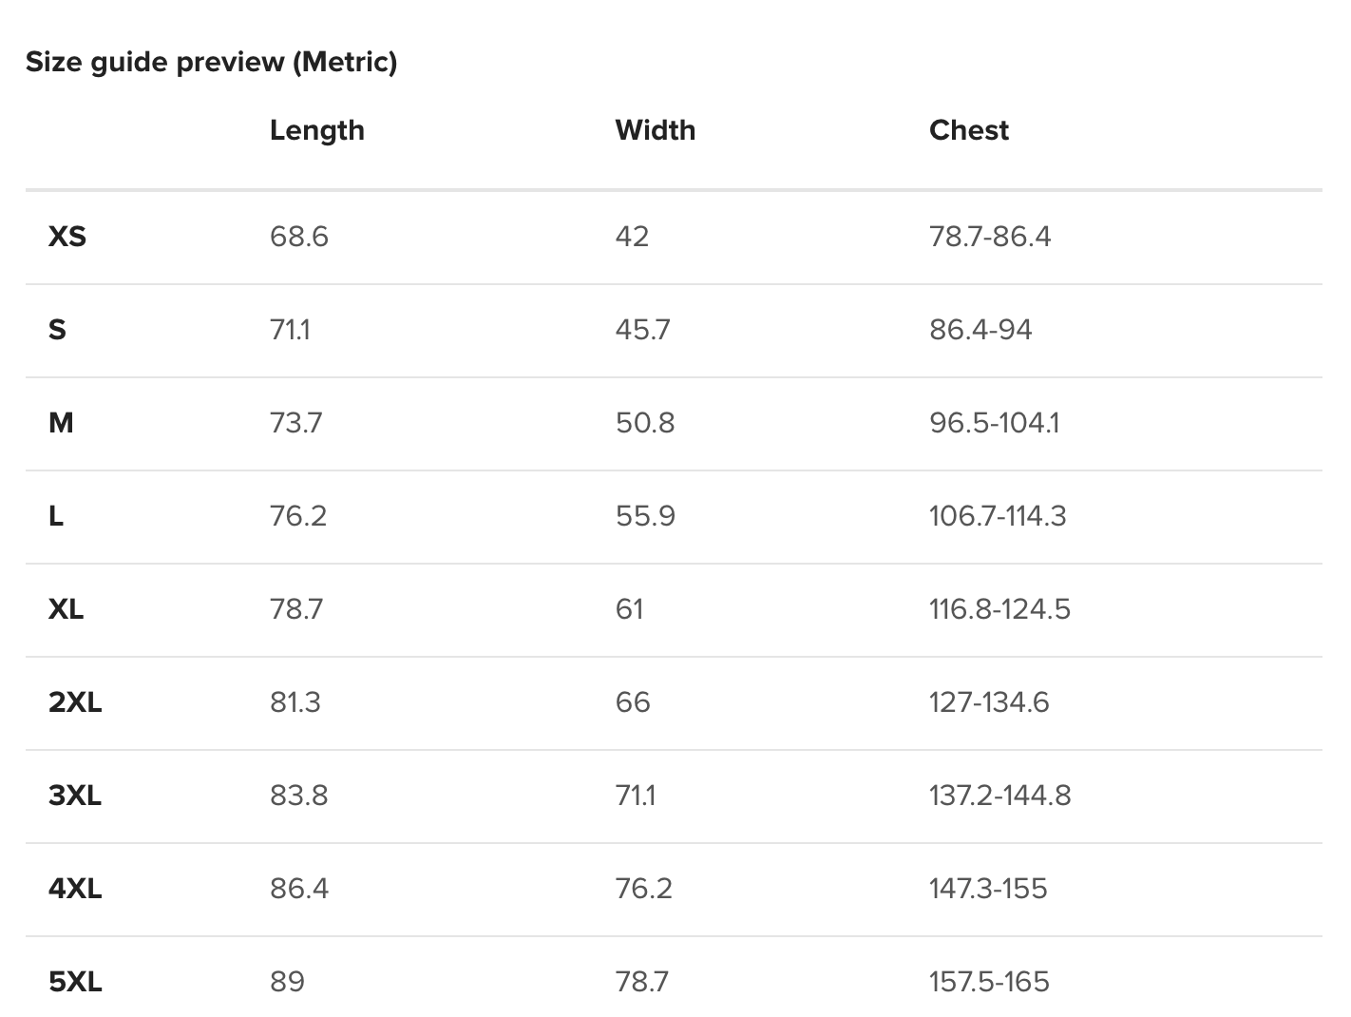Click the Width column header
The image size is (1351, 1017).
click(x=655, y=130)
